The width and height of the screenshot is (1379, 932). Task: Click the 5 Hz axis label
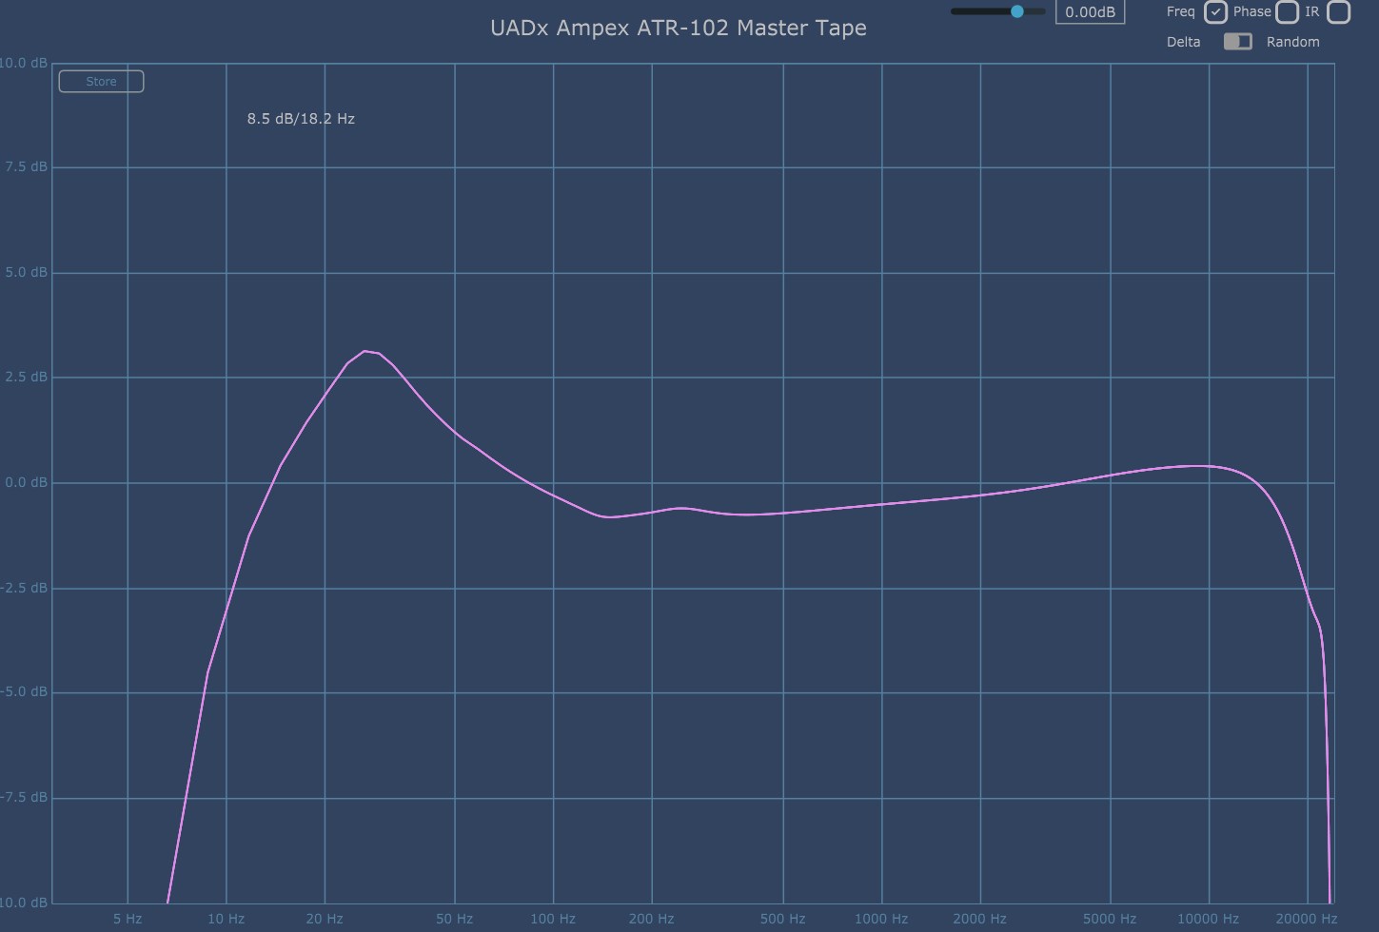coord(128,919)
